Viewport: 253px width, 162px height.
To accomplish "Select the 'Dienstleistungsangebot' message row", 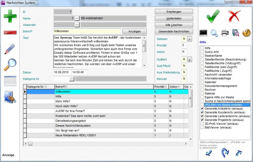I will coord(104,121).
